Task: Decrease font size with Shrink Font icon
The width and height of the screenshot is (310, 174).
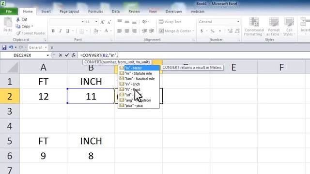Action: [x=109, y=22]
